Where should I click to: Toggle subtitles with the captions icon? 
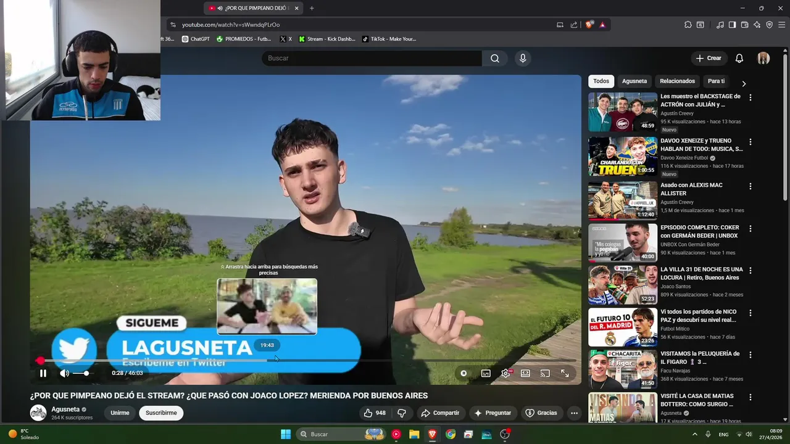click(x=486, y=373)
